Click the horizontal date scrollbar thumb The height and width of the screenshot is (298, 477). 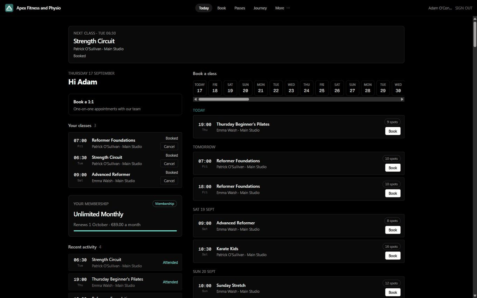[x=224, y=99]
